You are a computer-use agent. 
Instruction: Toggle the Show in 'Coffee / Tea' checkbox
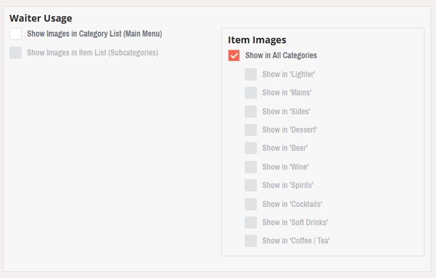click(251, 241)
